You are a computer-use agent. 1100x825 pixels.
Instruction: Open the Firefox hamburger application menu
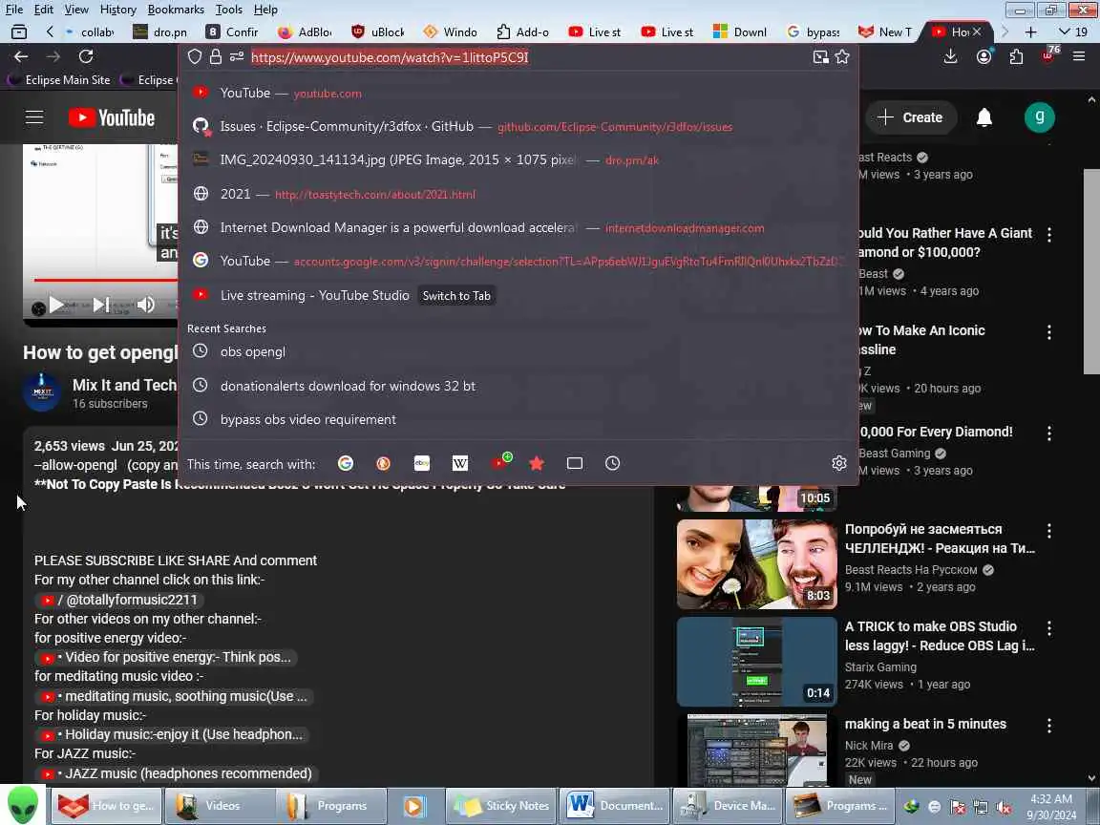click(1079, 57)
